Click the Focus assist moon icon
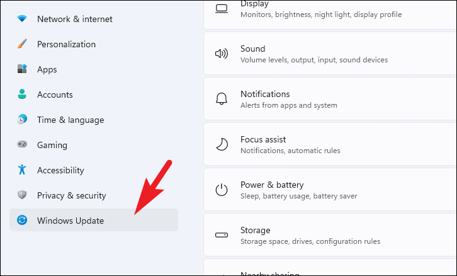The image size is (457, 276). [x=222, y=144]
